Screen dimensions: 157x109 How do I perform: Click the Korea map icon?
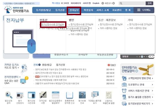pos(24,69)
